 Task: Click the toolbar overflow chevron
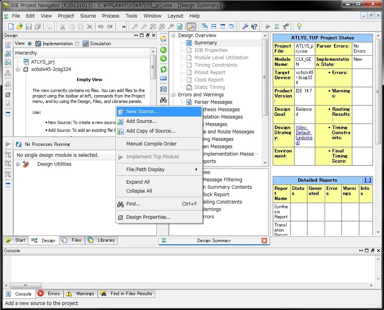(x=124, y=27)
